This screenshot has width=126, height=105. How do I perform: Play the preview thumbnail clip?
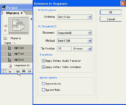pos(5,30)
